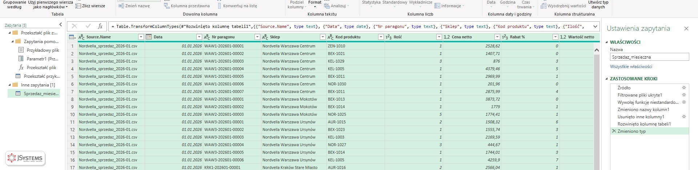Open settings gear for the Źródło step
698x170 pixels.
[684, 88]
